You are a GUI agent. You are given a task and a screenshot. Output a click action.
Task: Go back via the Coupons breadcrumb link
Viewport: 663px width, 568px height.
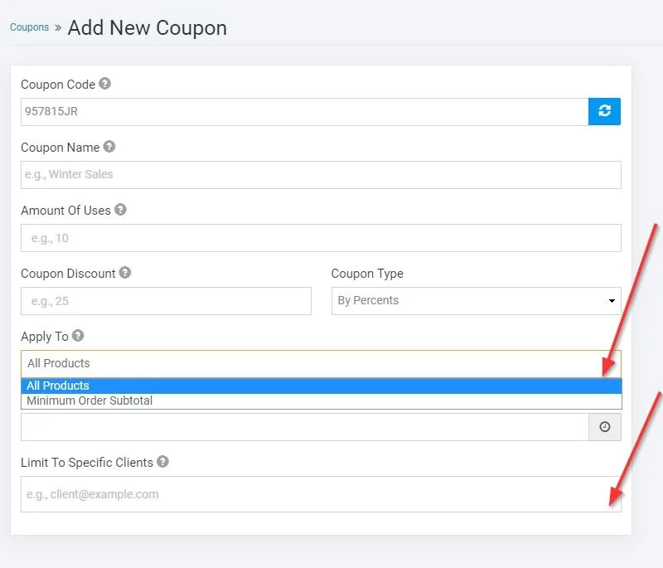tap(29, 27)
